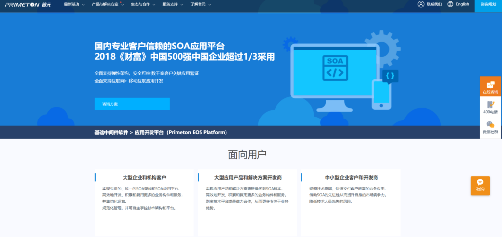Click headline 国内专业客户信赖的SOA应用平台
502x237 pixels.
159,46
